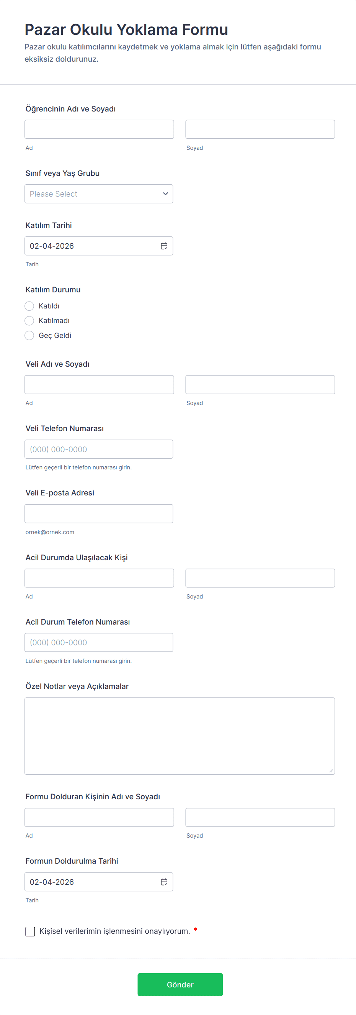Click the Veli Ad input field
This screenshot has width=356, height=1015.
pos(99,385)
